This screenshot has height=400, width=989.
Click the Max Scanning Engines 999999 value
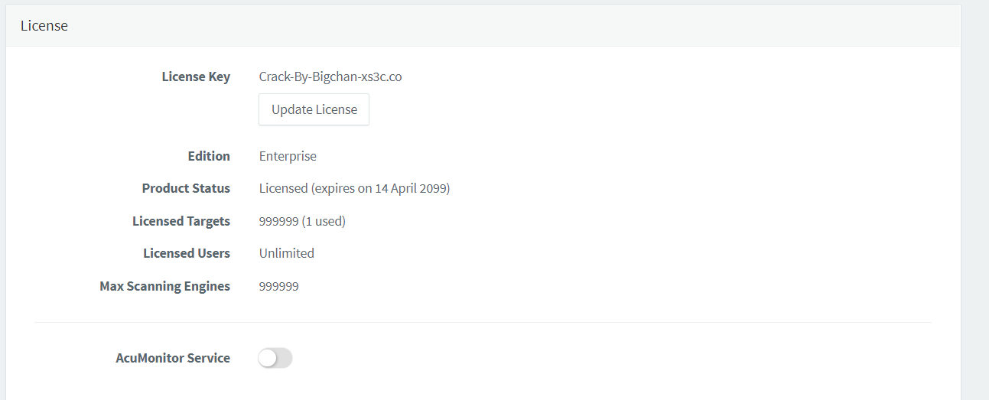[279, 286]
